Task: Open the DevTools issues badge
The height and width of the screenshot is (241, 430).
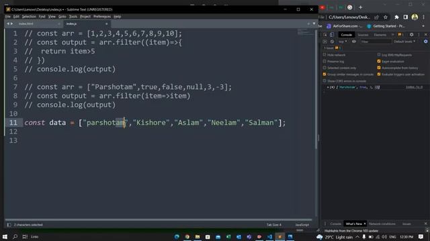Action: [400, 35]
